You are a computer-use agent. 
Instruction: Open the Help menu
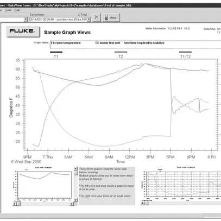pos(17,10)
